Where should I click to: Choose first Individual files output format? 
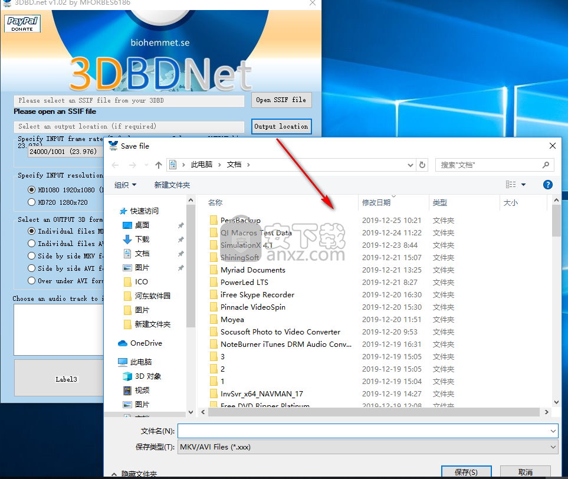point(31,231)
